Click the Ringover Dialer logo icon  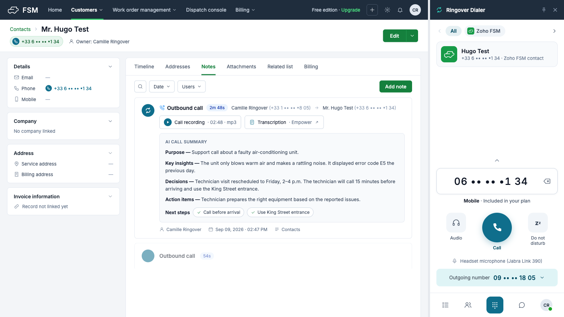point(439,10)
